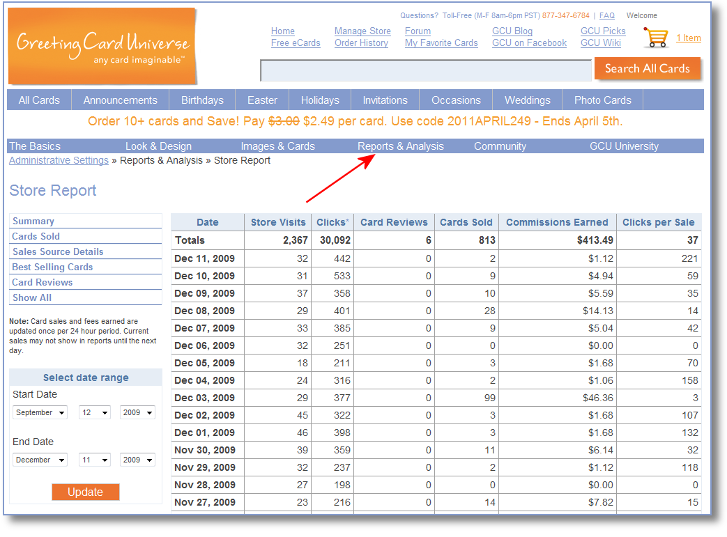This screenshot has width=727, height=537.
Task: Select the Easter category tab
Action: point(262,100)
